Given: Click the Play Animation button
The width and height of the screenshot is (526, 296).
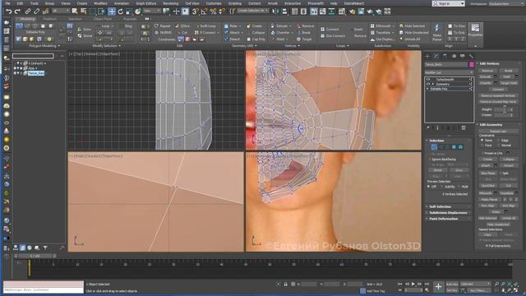Looking at the screenshot, I should (413, 284).
